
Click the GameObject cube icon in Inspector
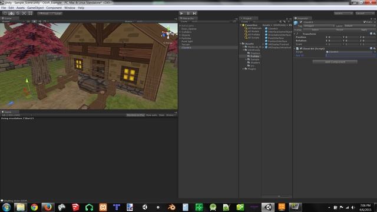coord(296,23)
